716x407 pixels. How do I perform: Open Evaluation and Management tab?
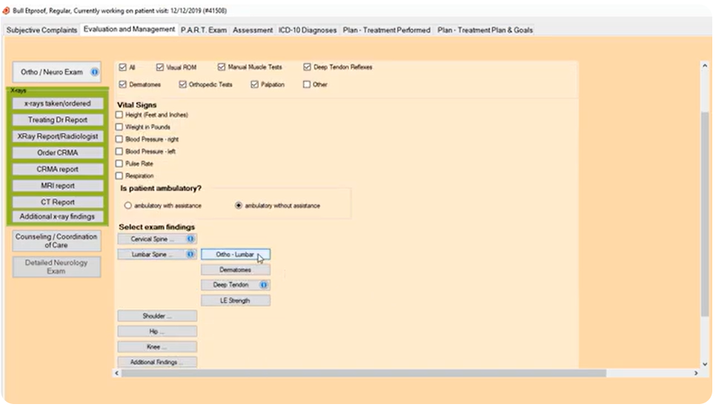coord(129,29)
